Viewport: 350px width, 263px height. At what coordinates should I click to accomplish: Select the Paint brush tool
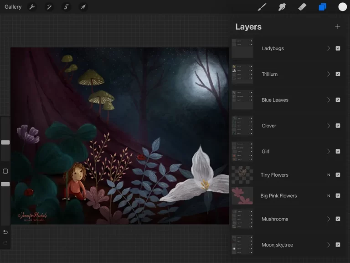(262, 7)
